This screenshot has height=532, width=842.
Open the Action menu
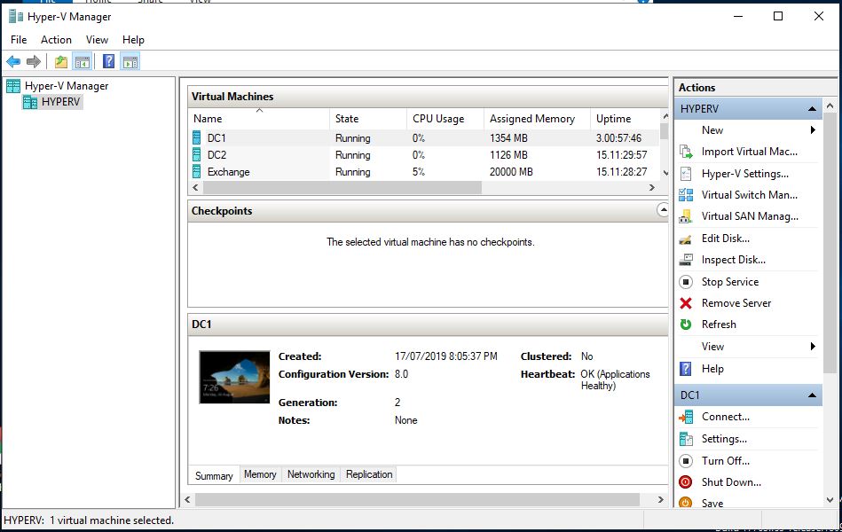click(x=56, y=40)
